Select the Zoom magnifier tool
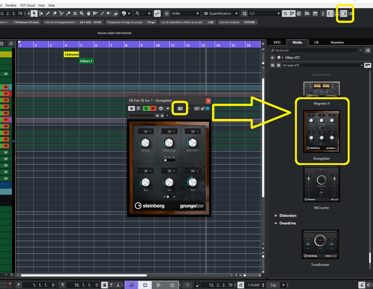373x289 pixels. coord(82,14)
